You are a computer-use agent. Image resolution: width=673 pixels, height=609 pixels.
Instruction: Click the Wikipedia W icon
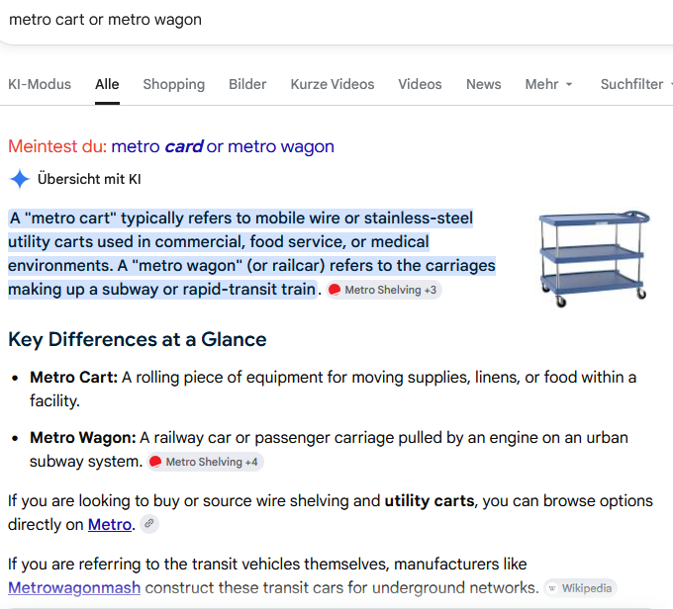[552, 588]
